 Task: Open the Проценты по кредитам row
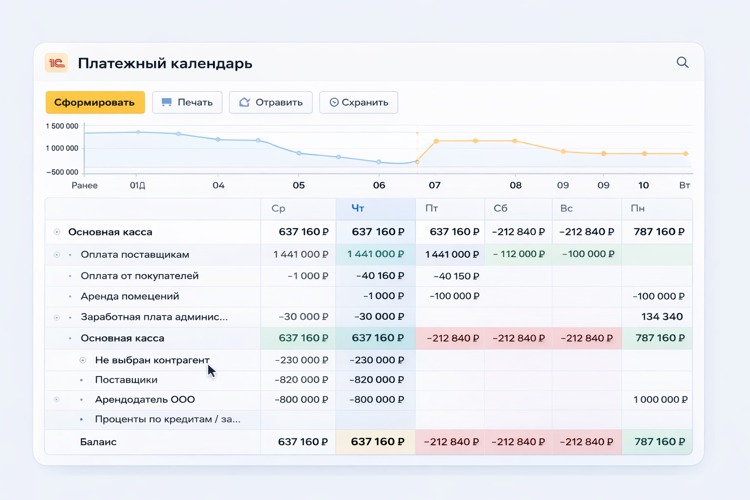pos(167,419)
